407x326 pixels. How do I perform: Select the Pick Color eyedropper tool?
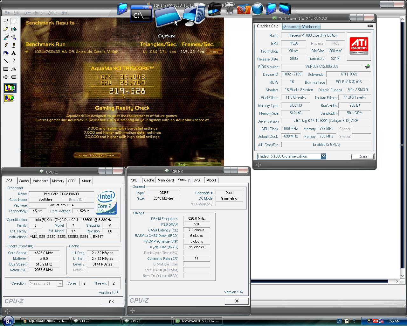tap(6, 37)
